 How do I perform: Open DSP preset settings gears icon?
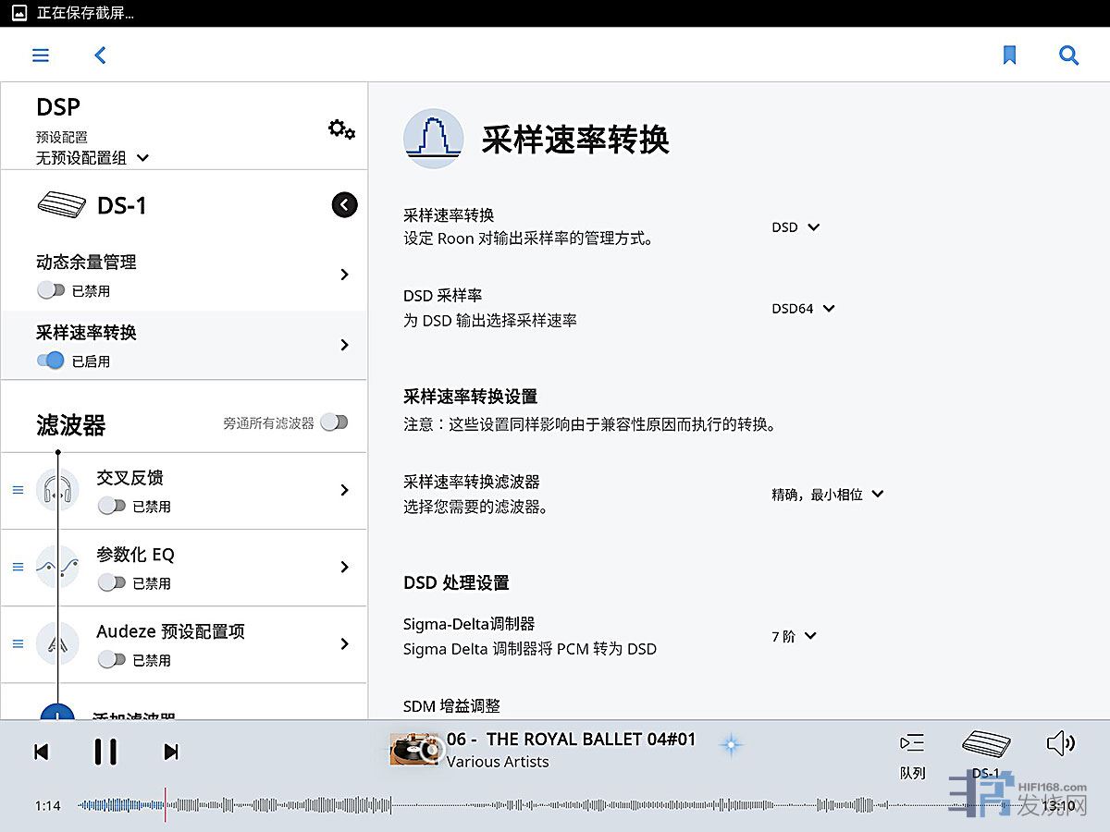point(341,129)
